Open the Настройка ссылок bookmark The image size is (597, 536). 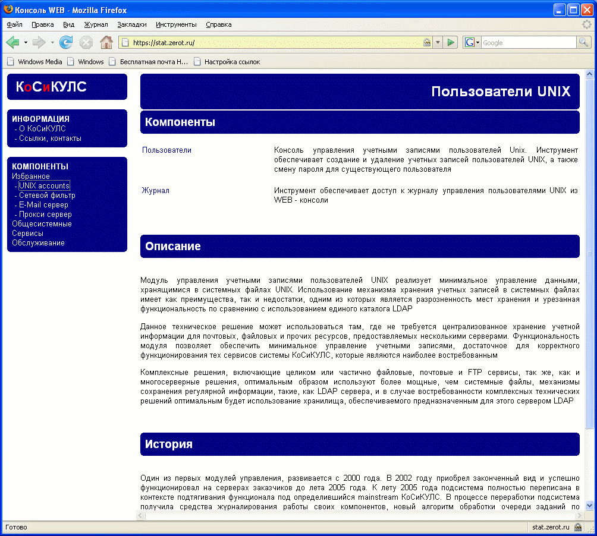point(227,62)
